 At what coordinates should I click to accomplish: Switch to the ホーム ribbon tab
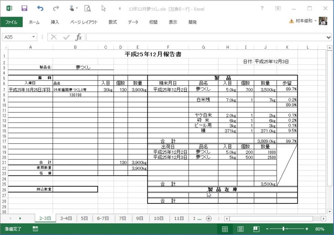pyautogui.click(x=34, y=22)
